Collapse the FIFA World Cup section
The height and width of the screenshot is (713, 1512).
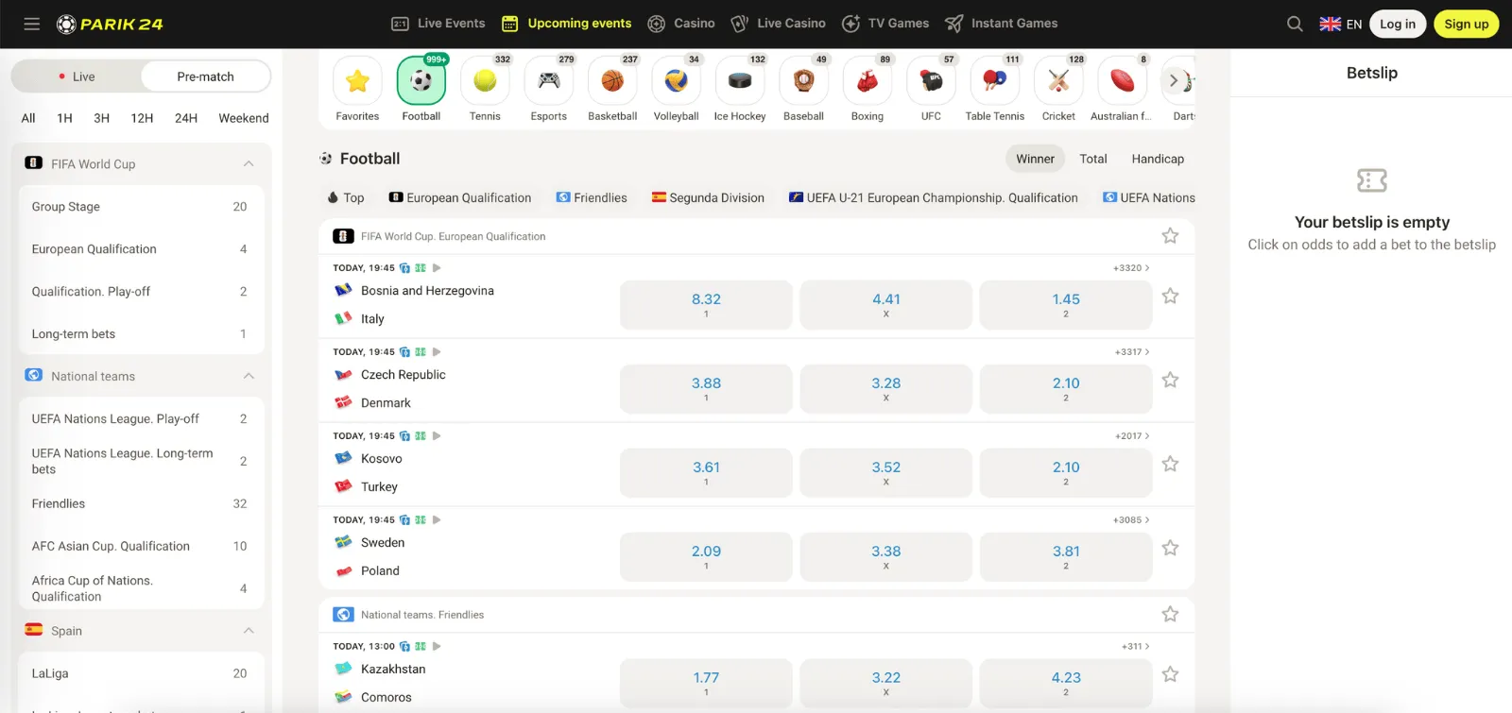(x=249, y=163)
